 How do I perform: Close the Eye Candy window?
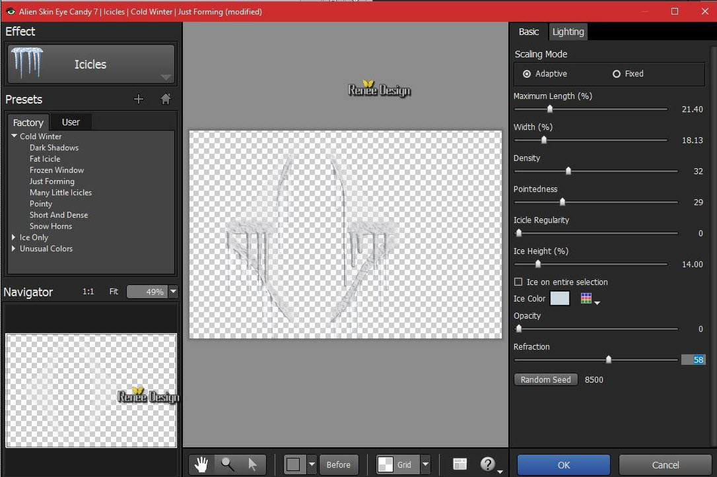click(x=704, y=11)
